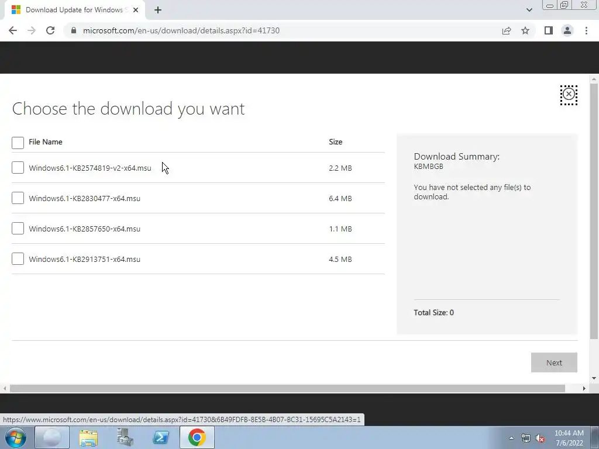Open PowerShell from the taskbar
Image resolution: width=599 pixels, height=449 pixels.
(x=161, y=437)
